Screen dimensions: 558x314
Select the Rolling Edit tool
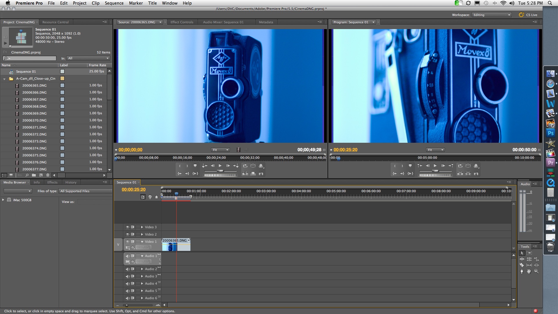click(x=529, y=259)
